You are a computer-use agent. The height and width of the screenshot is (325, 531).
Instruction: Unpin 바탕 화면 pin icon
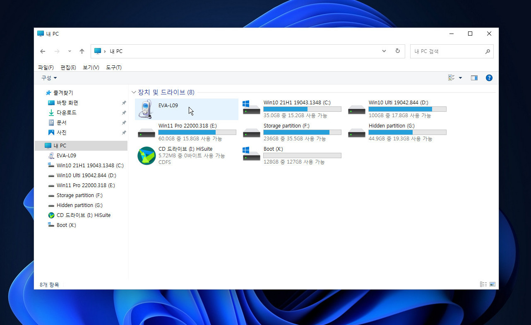124,103
